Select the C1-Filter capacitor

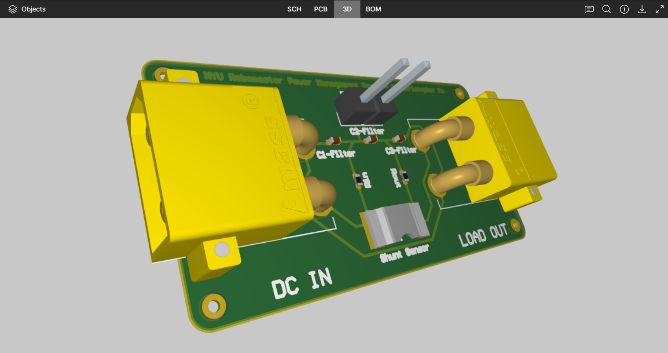pyautogui.click(x=333, y=140)
